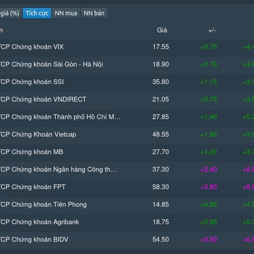Click the price 37.30 cell
The height and width of the screenshot is (254, 254).
point(160,169)
